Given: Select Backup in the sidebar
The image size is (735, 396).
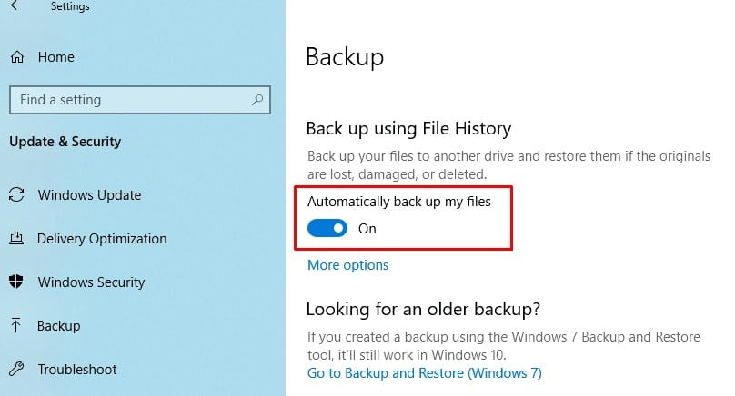Looking at the screenshot, I should [58, 325].
